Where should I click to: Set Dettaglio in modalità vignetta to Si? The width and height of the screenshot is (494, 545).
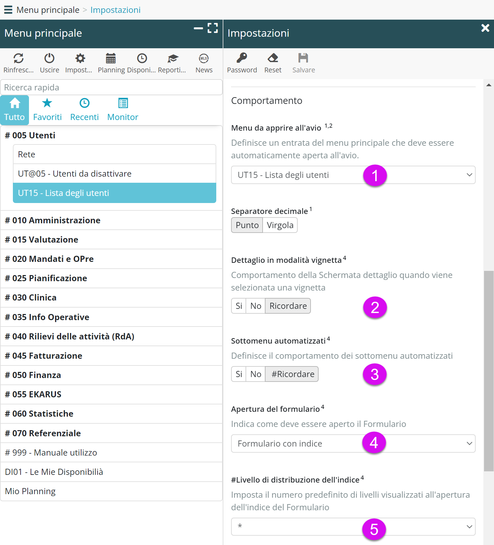238,306
